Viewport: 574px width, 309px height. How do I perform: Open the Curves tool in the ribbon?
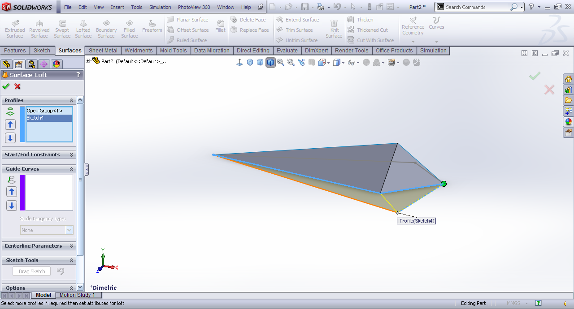(x=436, y=23)
